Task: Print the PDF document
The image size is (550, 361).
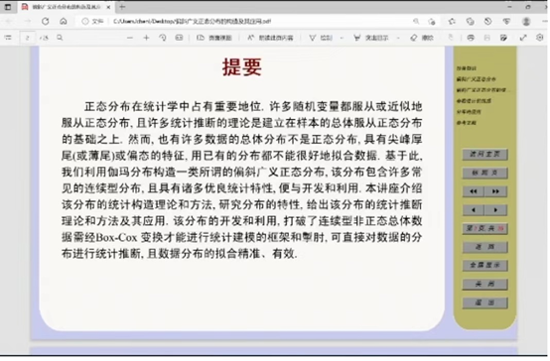Action: 471,38
